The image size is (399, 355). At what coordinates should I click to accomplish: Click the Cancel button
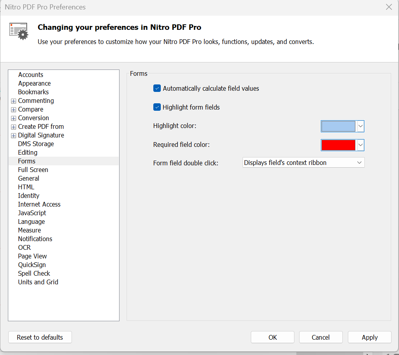pos(321,337)
